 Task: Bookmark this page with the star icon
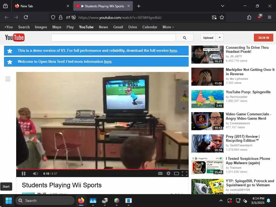pyautogui.click(x=222, y=17)
